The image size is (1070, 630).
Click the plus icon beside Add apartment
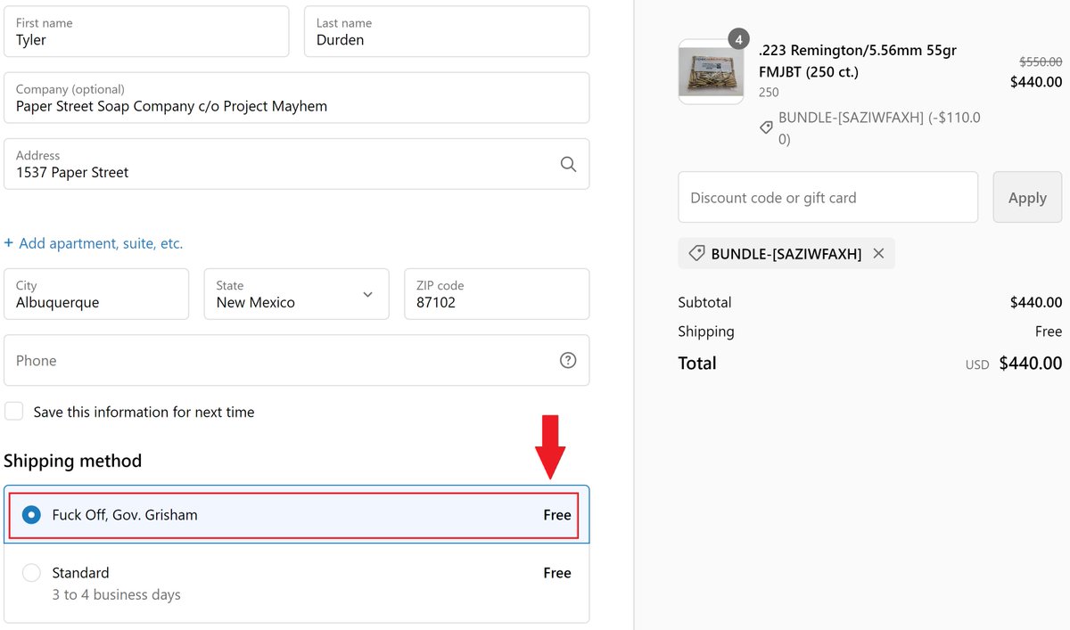pyautogui.click(x=9, y=243)
